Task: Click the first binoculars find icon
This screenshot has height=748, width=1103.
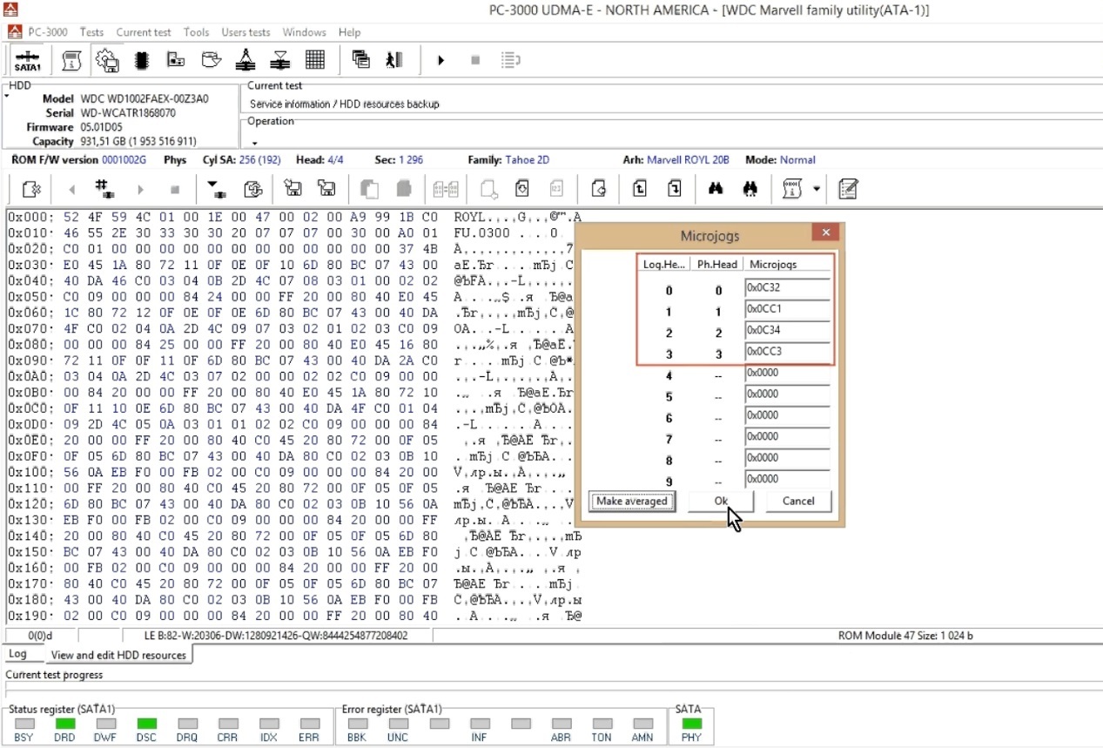Action: point(716,188)
